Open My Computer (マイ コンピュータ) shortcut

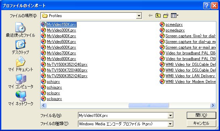pos(20,81)
